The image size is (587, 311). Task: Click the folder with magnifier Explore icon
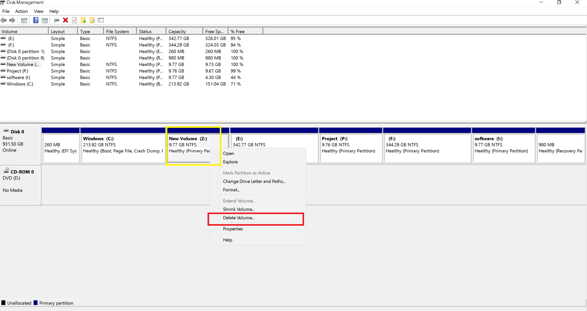(x=92, y=20)
